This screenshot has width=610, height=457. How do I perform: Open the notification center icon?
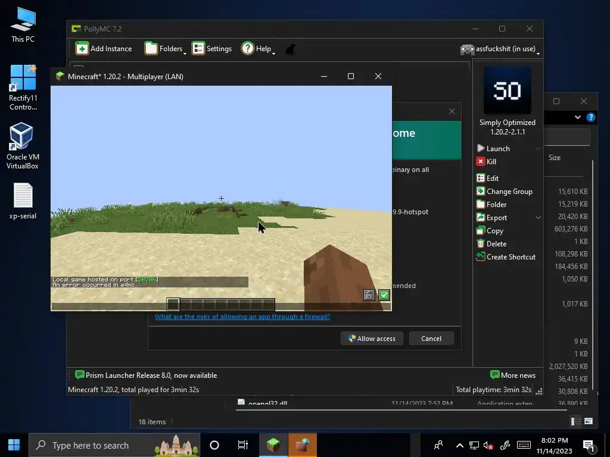(589, 446)
